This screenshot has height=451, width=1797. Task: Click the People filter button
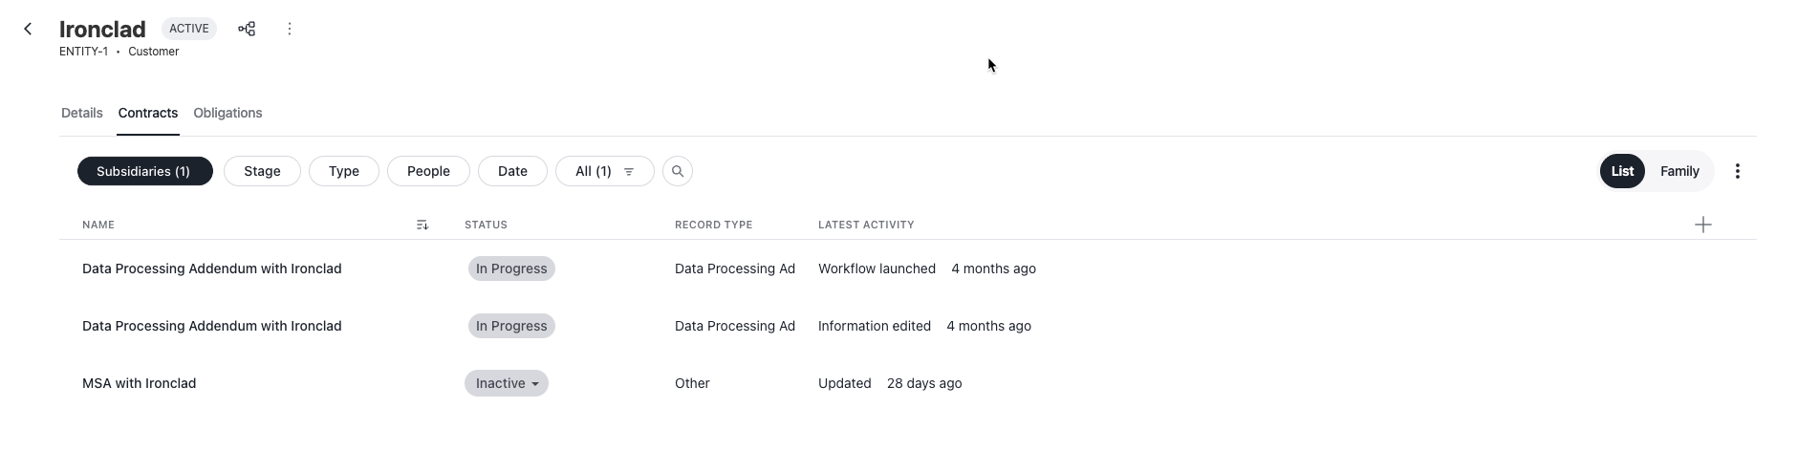click(x=428, y=171)
